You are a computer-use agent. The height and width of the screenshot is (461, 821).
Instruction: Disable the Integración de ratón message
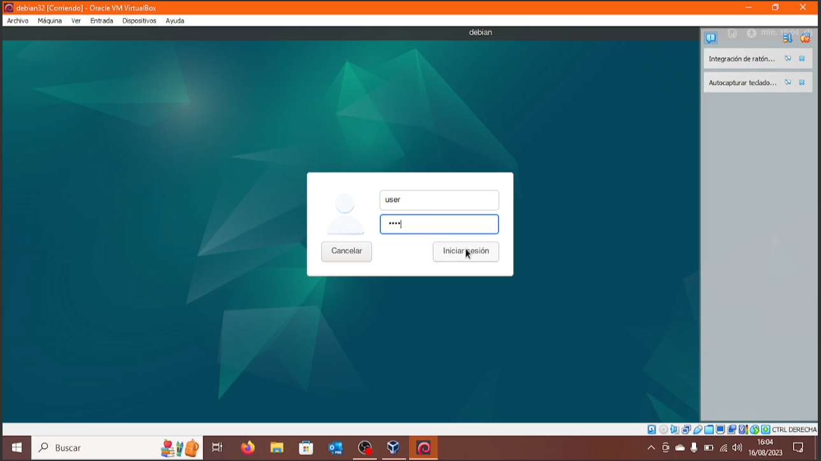tap(788, 59)
